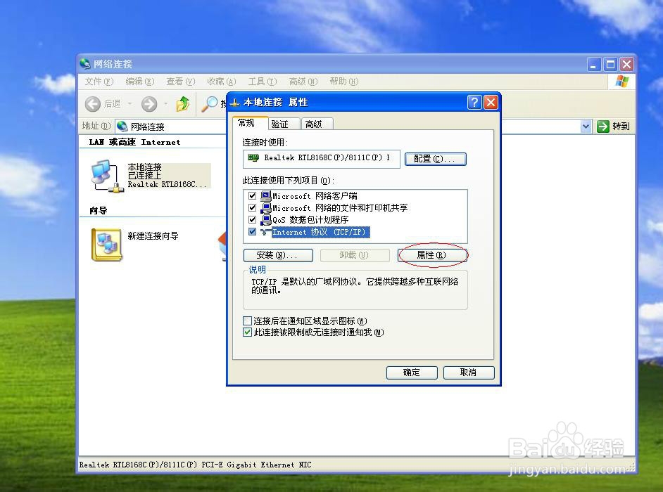Open the address bar dropdown arrow
Screen dimensions: 663x492
click(x=586, y=127)
